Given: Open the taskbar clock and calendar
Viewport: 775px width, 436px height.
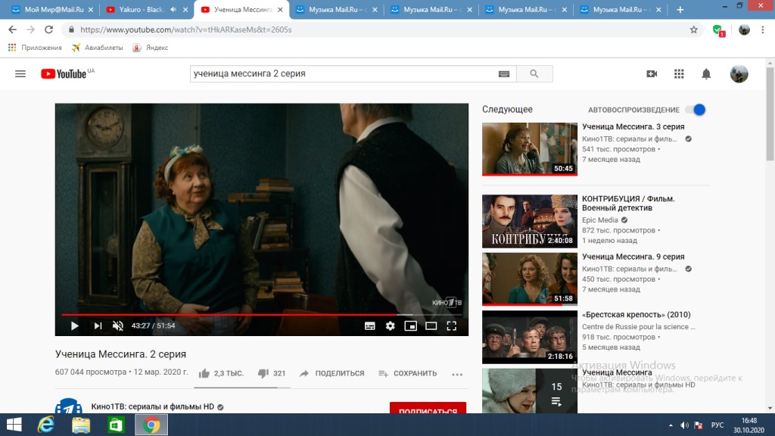Looking at the screenshot, I should (x=749, y=425).
